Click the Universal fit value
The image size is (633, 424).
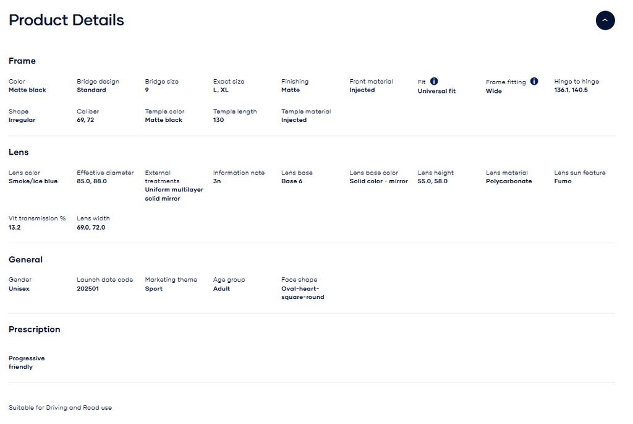point(436,92)
